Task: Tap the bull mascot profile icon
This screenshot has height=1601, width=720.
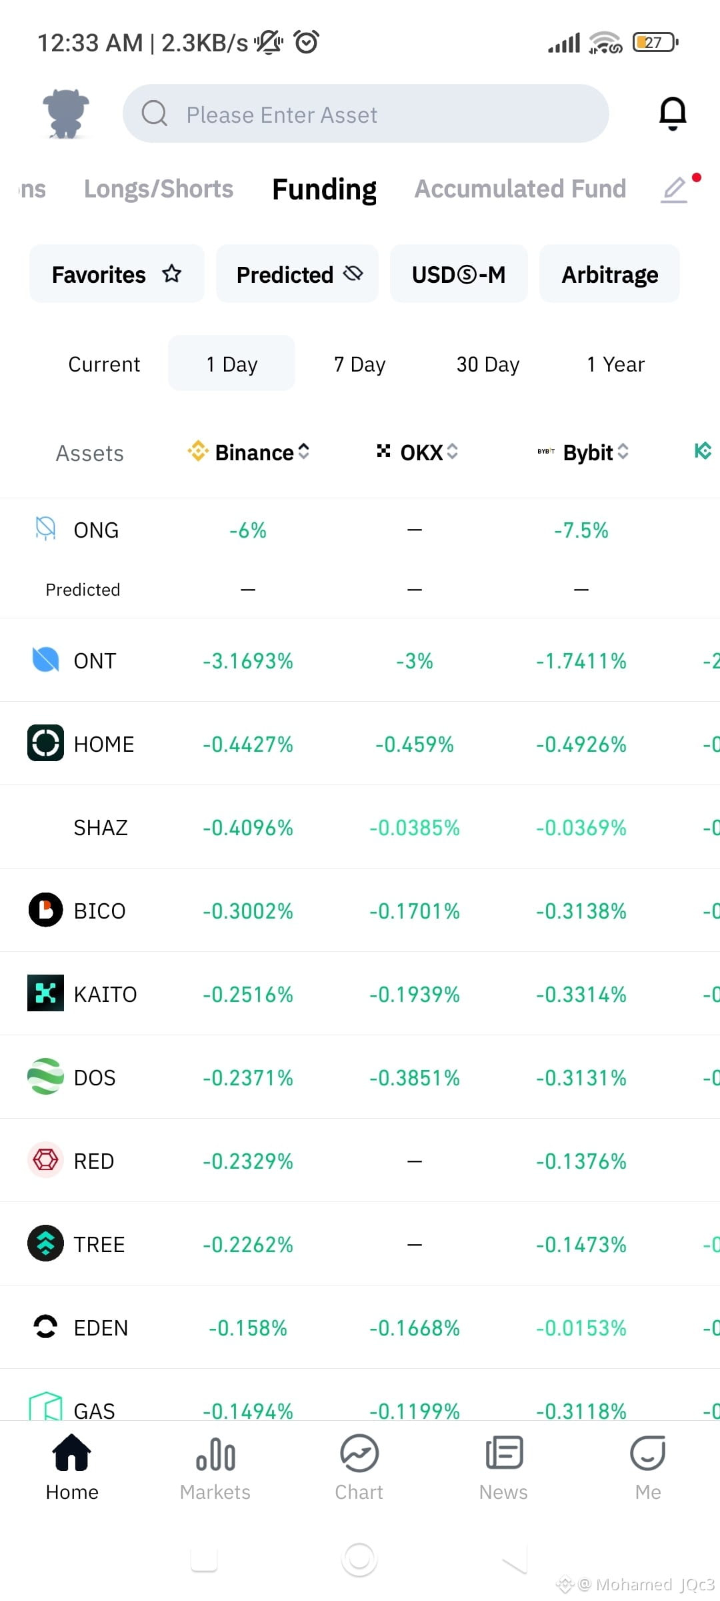Action: coord(65,114)
